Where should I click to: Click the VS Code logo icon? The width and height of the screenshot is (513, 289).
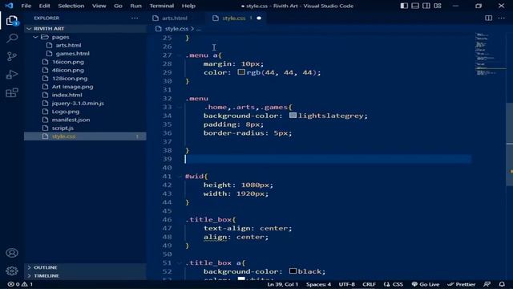(x=9, y=6)
